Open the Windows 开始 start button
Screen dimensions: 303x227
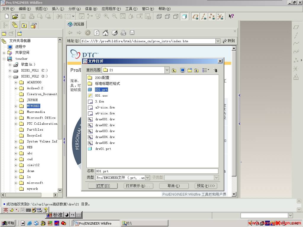tap(8, 223)
